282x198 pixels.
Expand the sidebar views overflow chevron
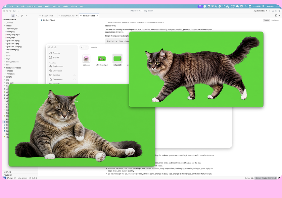26,16
